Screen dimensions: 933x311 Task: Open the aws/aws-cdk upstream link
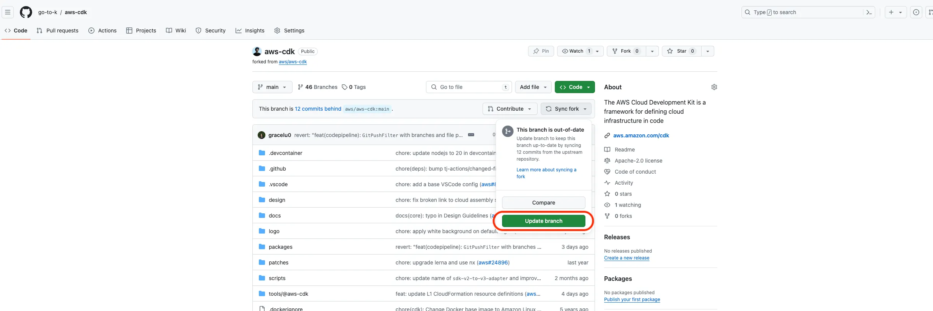293,62
